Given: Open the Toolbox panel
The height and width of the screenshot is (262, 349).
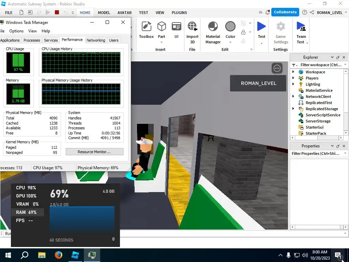Looking at the screenshot, I should click(x=146, y=30).
